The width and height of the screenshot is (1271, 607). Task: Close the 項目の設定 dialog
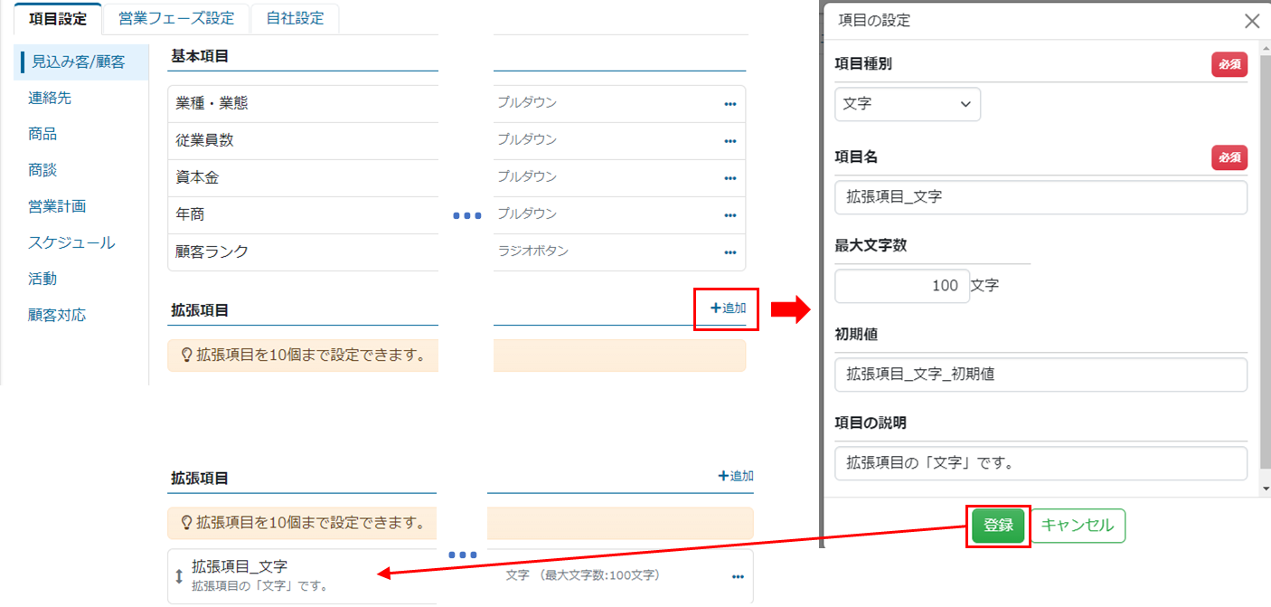(1252, 21)
